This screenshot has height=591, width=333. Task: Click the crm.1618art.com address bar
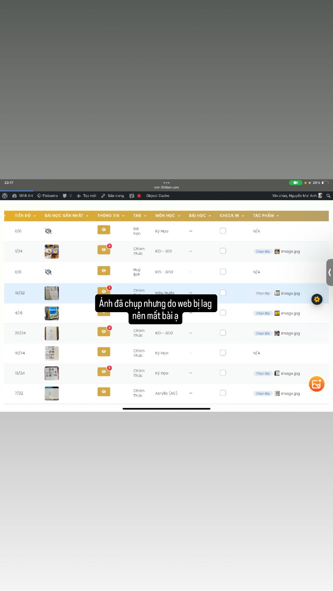166,187
